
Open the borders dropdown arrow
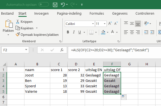coord(96,32)
